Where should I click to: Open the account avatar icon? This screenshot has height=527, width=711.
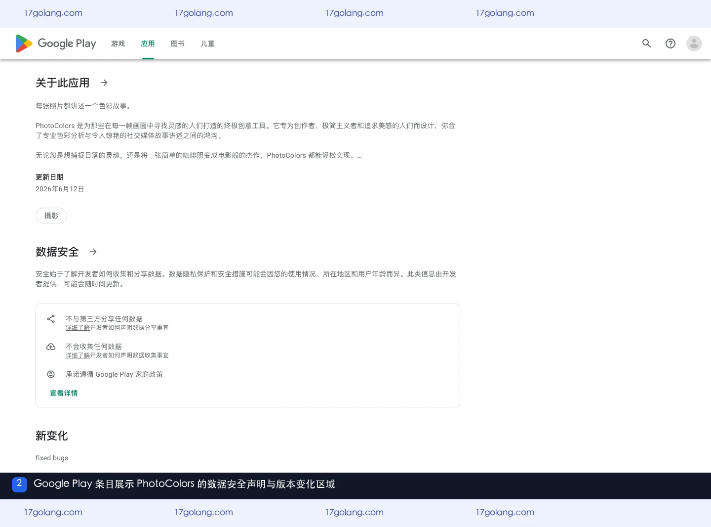coord(694,44)
